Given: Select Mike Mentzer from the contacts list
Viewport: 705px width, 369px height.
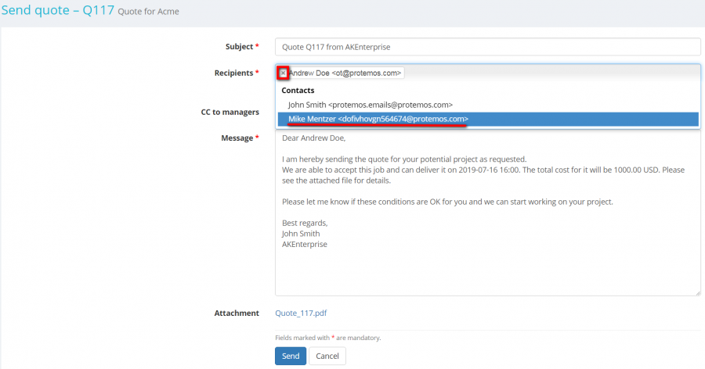Looking at the screenshot, I should pos(378,119).
